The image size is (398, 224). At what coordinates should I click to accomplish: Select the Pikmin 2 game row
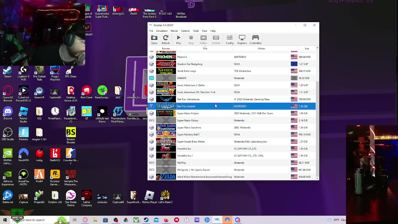[x=232, y=57]
